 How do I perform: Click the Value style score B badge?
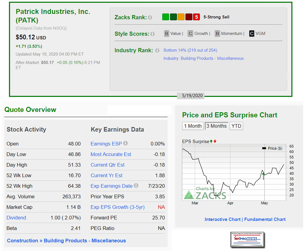(x=166, y=33)
